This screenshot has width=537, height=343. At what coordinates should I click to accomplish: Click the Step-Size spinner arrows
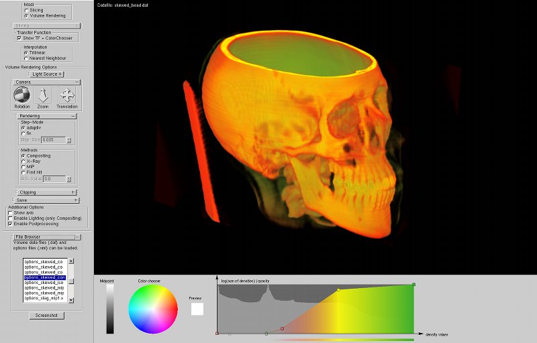coord(69,140)
